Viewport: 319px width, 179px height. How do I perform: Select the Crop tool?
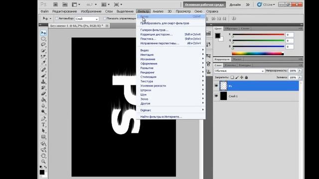click(x=43, y=56)
